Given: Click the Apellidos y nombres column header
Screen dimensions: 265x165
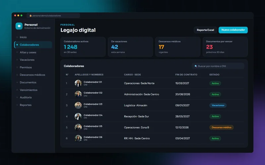Looking at the screenshot, I should (89, 75).
